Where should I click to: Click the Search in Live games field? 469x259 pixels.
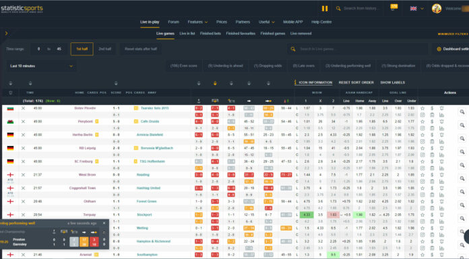coord(357,49)
